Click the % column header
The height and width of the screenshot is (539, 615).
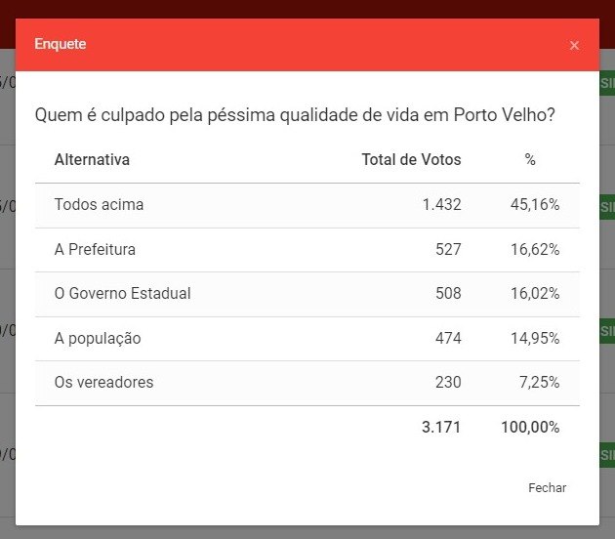[x=530, y=159]
